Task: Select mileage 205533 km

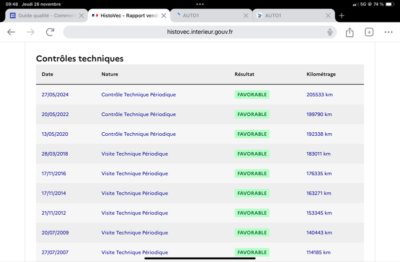Action: 319,94
